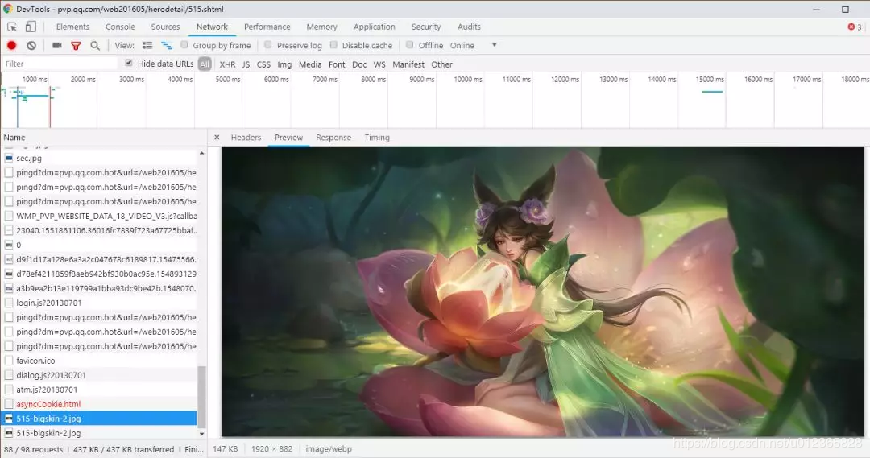
Task: Stop recording network log with red button
Action: (x=11, y=45)
